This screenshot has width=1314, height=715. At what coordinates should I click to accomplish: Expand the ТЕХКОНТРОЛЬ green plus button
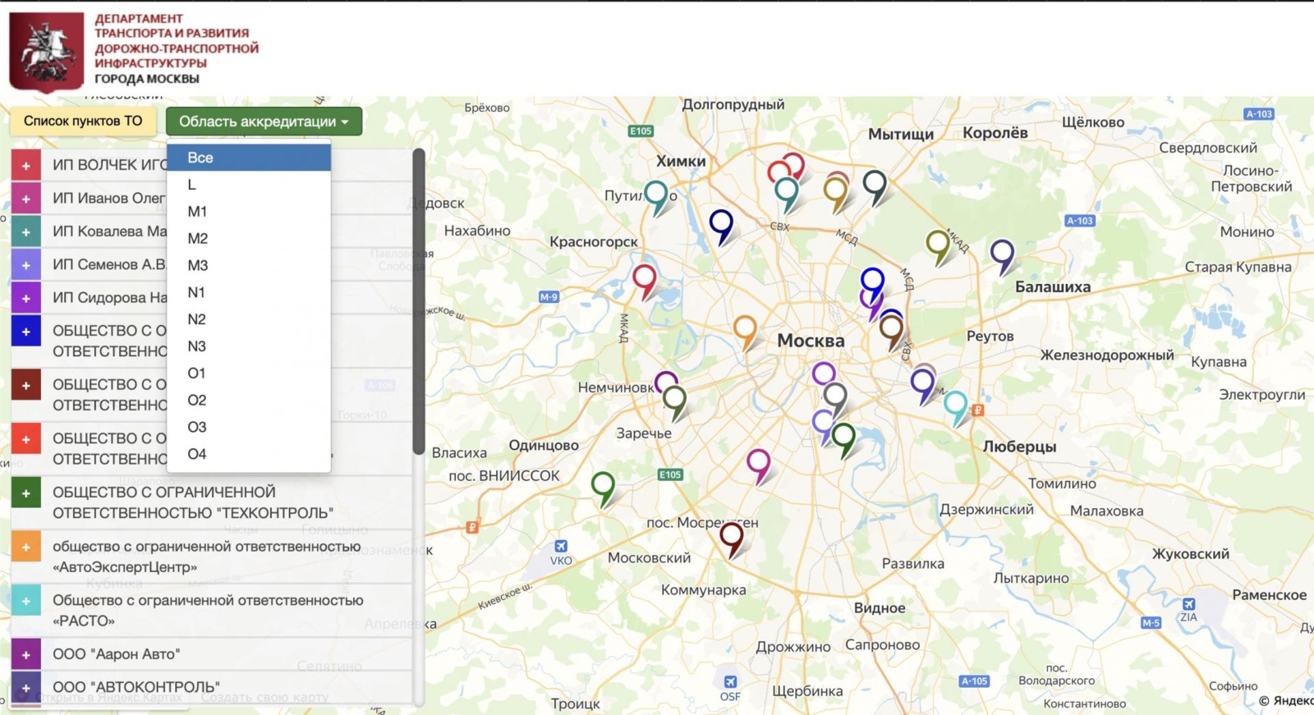(x=26, y=493)
